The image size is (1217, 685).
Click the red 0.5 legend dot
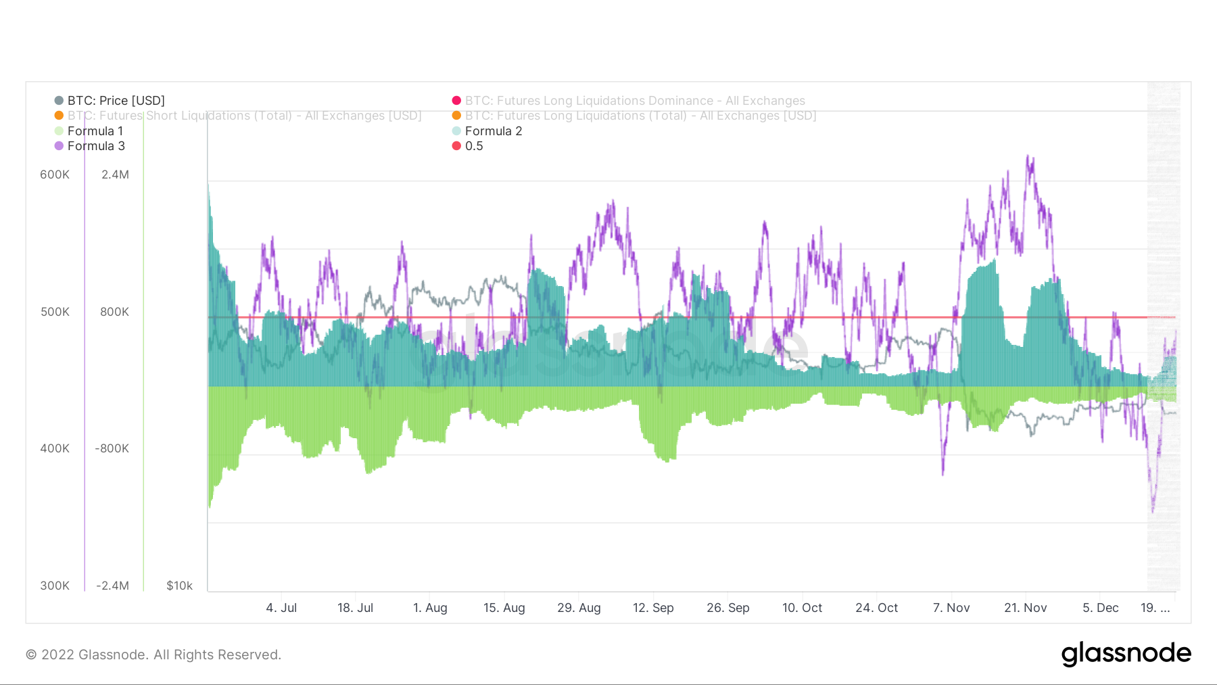pyautogui.click(x=456, y=146)
